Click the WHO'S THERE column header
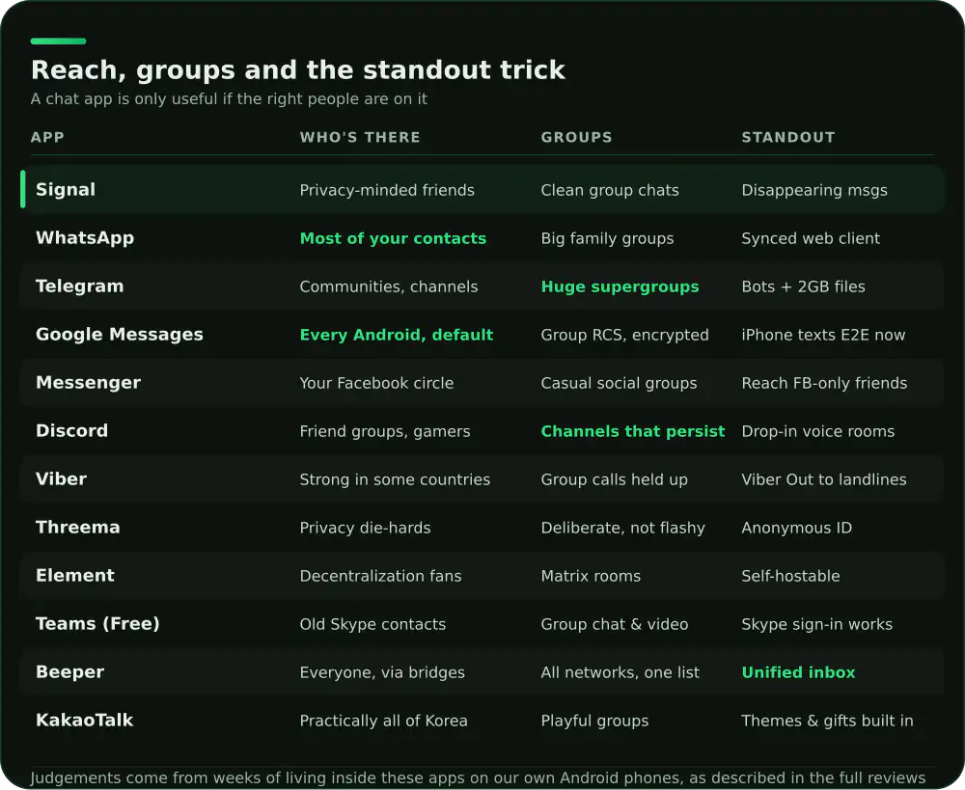The image size is (965, 790). point(360,137)
